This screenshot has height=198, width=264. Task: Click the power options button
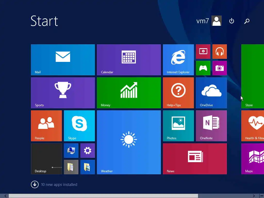232,21
